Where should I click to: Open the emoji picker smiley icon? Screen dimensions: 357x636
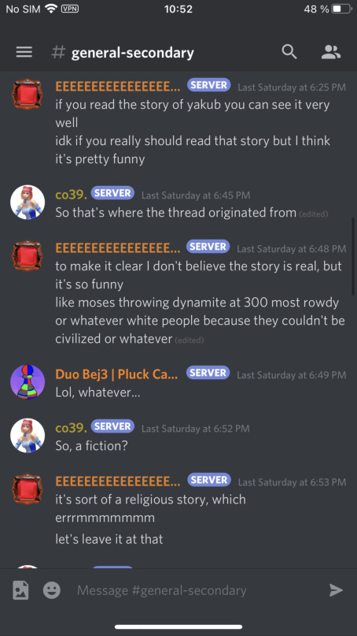(x=52, y=590)
